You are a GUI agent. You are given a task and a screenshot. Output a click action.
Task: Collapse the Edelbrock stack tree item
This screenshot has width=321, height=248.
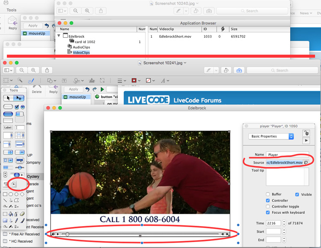point(59,36)
